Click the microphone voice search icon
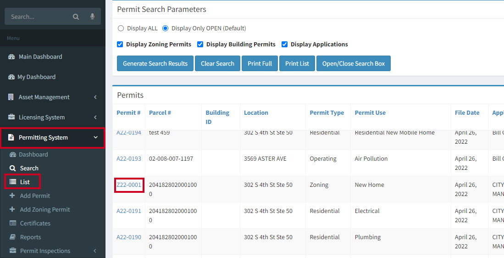Screen dimensions: 504x258 point(93,17)
